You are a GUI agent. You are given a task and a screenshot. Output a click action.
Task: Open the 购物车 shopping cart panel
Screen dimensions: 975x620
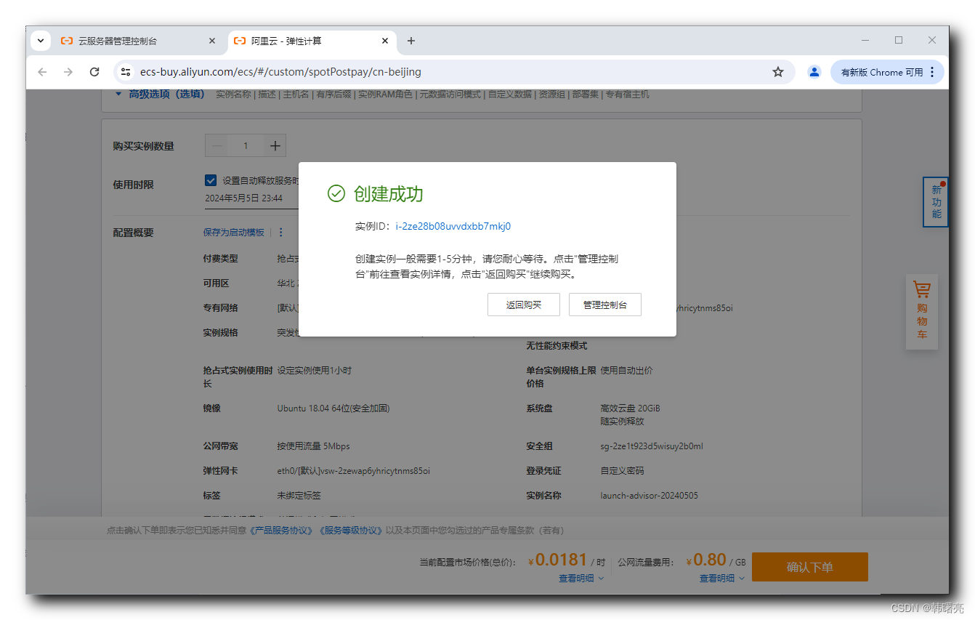click(921, 311)
